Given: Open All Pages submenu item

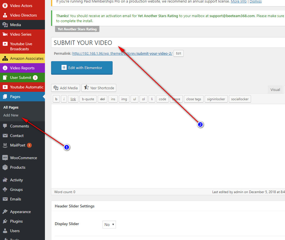Looking at the screenshot, I should pyautogui.click(x=11, y=107).
